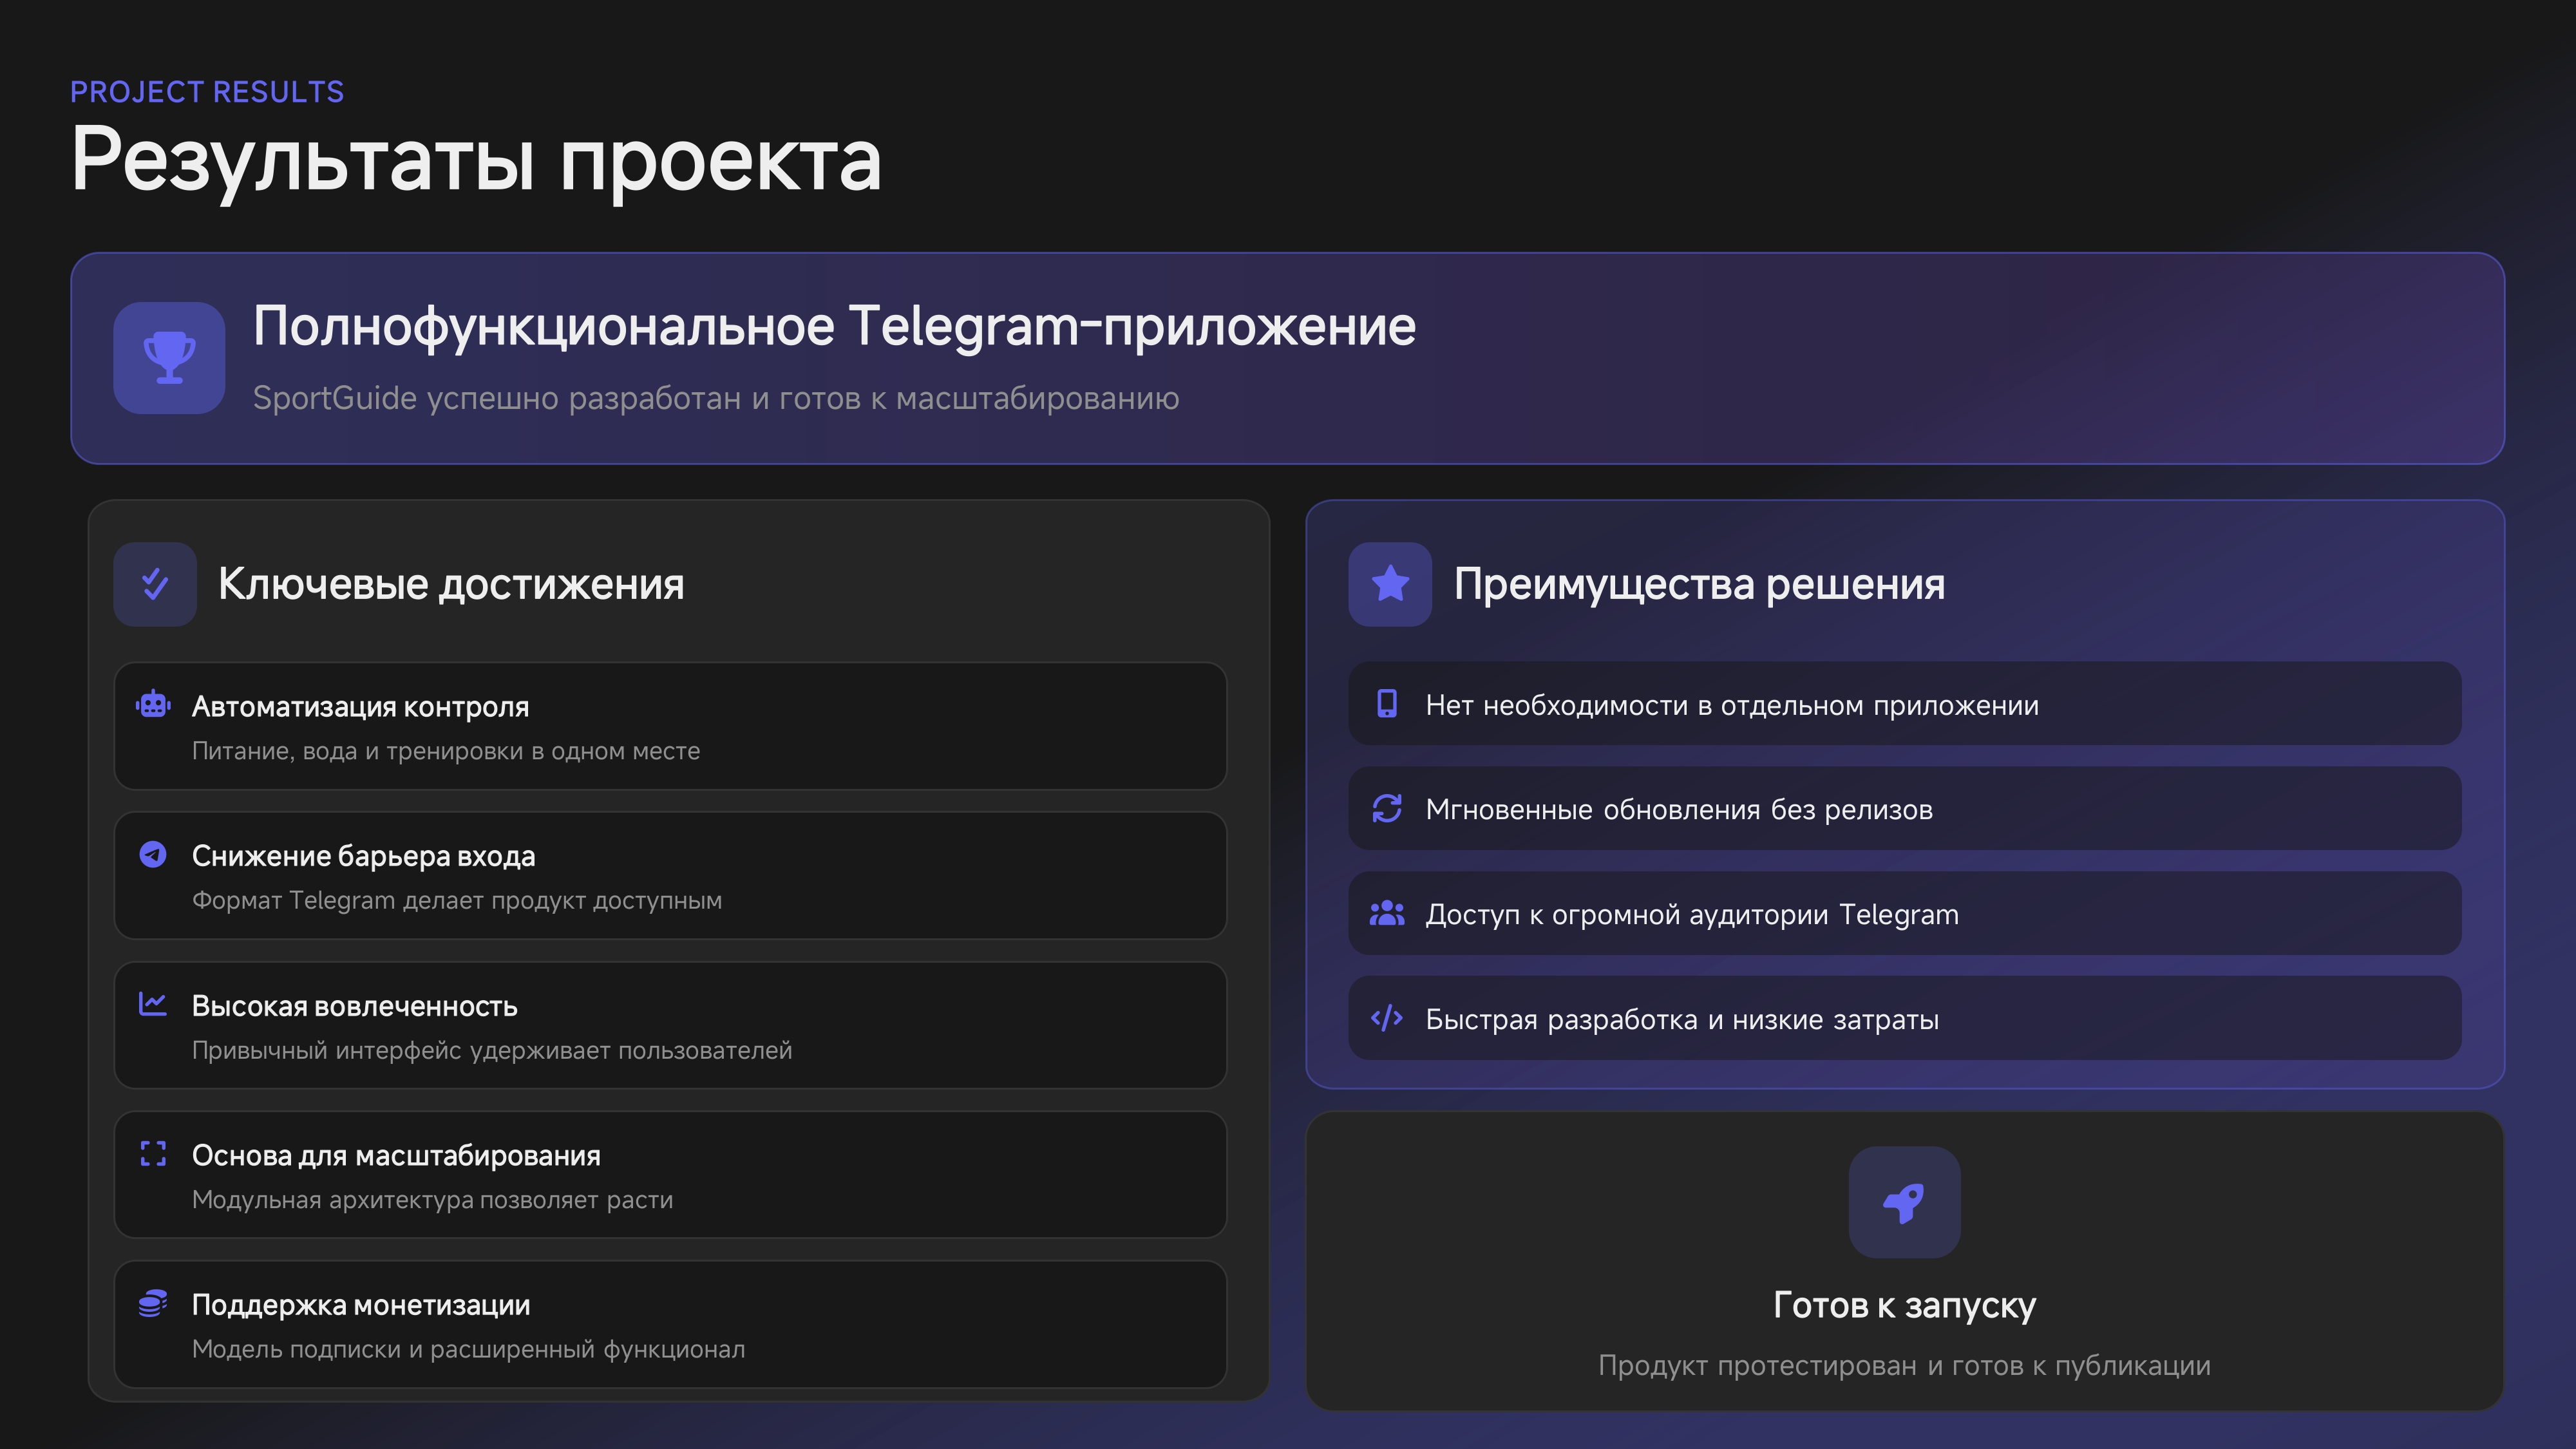This screenshot has width=2576, height=1449.
Task: Click the Telegram icon for Снижение барьера входа
Action: coord(153,854)
